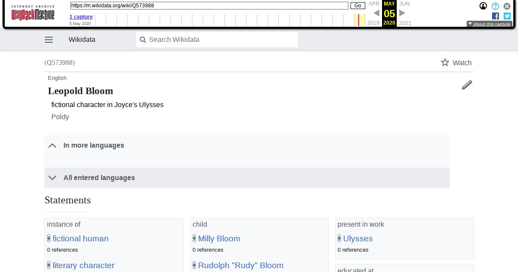The width and height of the screenshot is (518, 272).
Task: Select the highlighted 2020 timeline marker
Action: tap(359, 20)
